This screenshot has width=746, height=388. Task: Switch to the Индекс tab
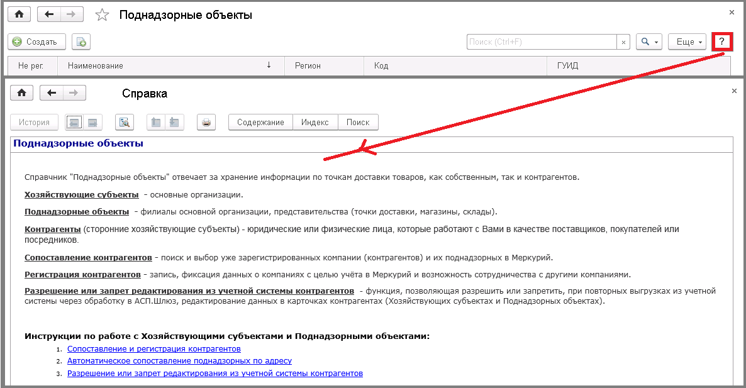(315, 122)
